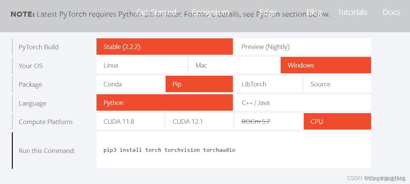The image size is (410, 184).
Task: Choose Source as the package option
Action: 337,84
